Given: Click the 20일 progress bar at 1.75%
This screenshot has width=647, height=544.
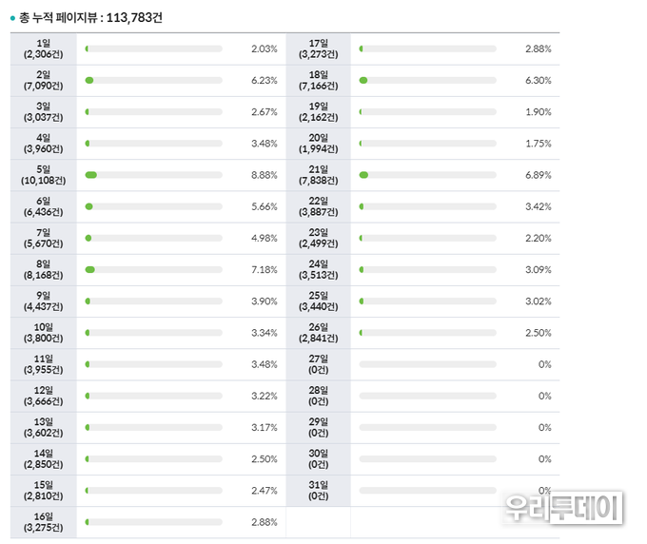Looking at the screenshot, I should tap(427, 144).
